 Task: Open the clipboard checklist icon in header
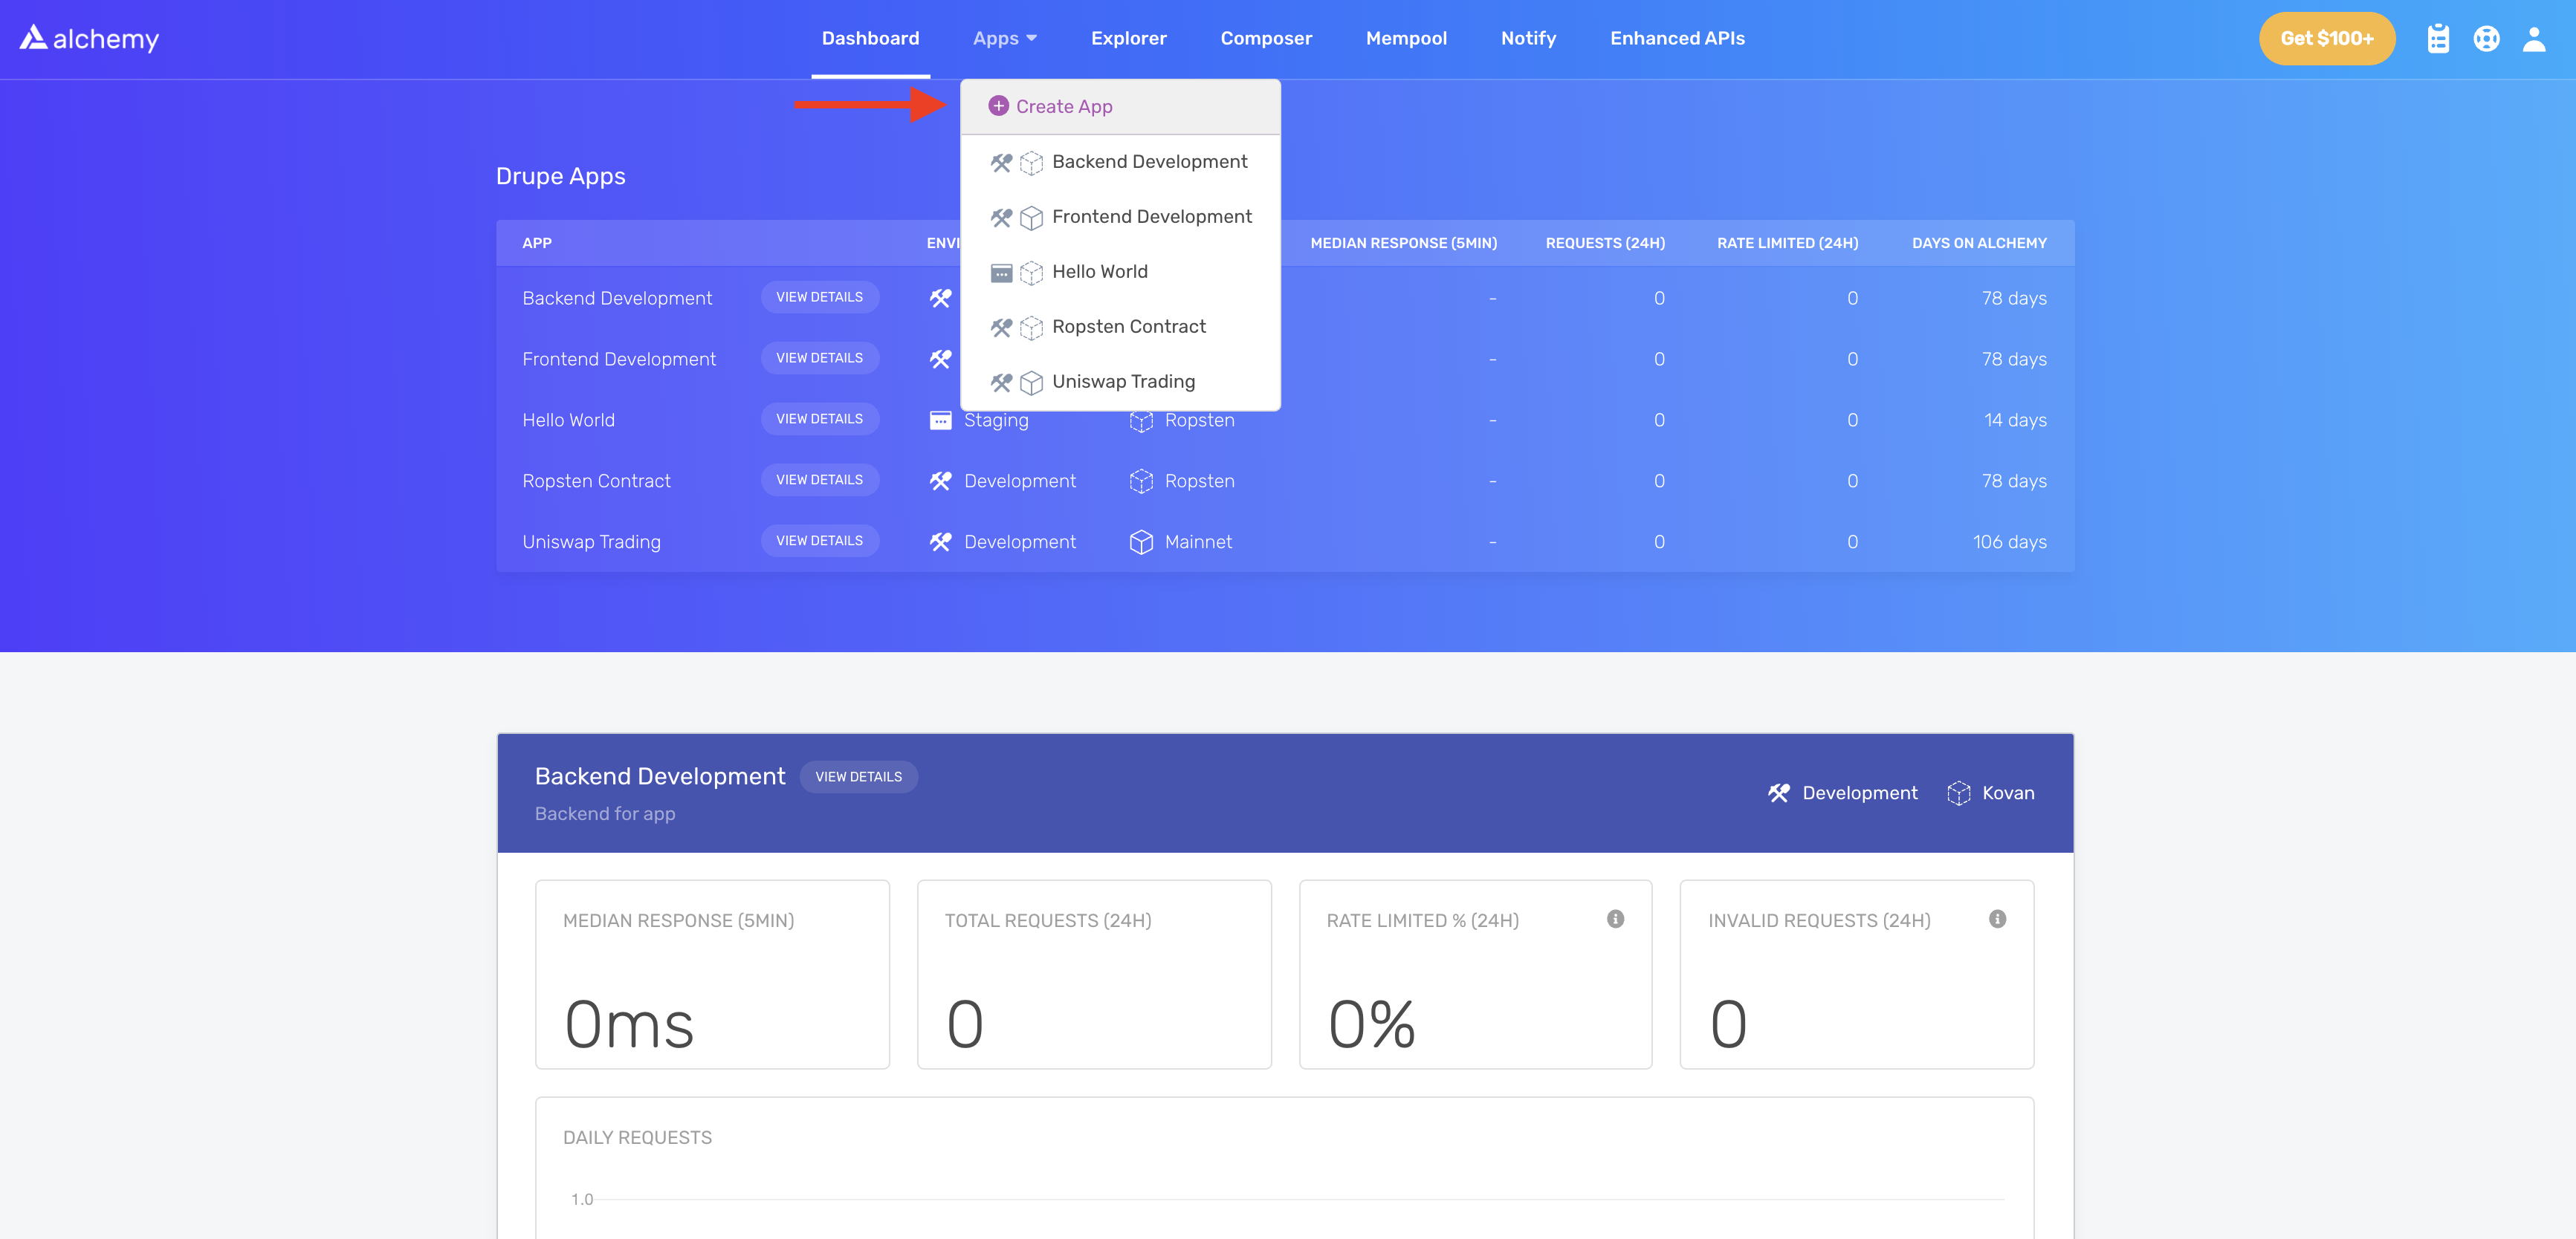point(2438,39)
